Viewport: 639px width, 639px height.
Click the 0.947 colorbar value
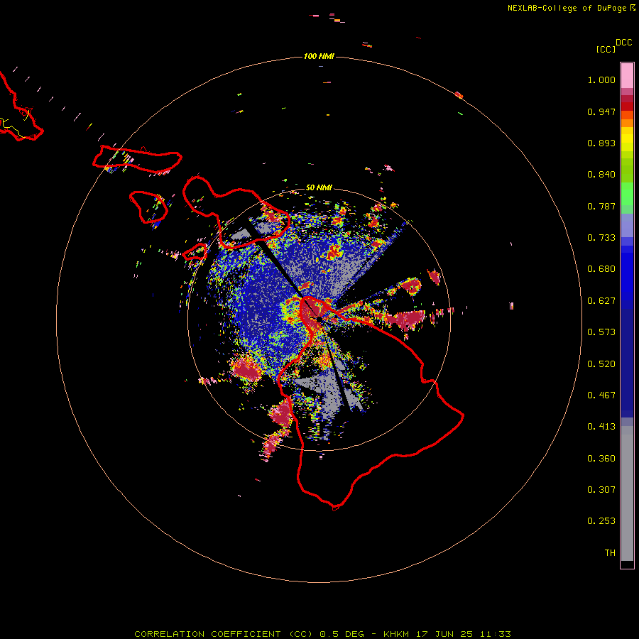click(601, 111)
